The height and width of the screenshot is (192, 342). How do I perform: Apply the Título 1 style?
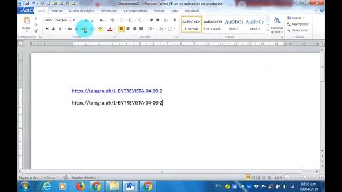[x=234, y=24]
